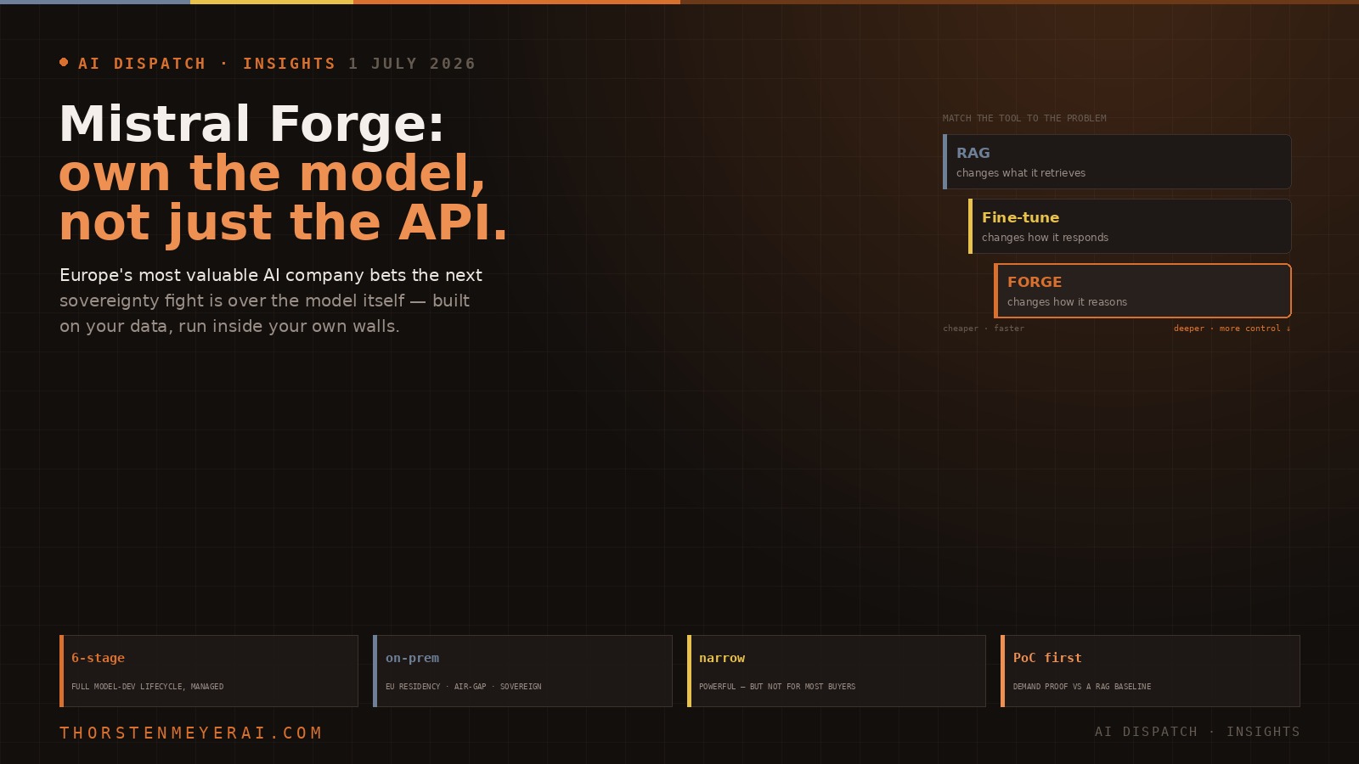This screenshot has width=1359, height=764.
Task: Click the "Mistral Forge:" headline
Action: point(252,123)
